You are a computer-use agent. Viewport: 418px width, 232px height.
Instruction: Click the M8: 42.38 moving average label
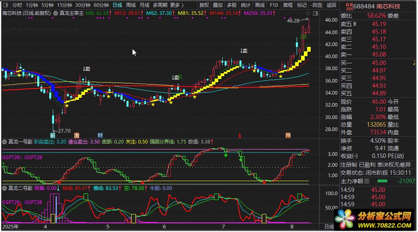(99, 13)
